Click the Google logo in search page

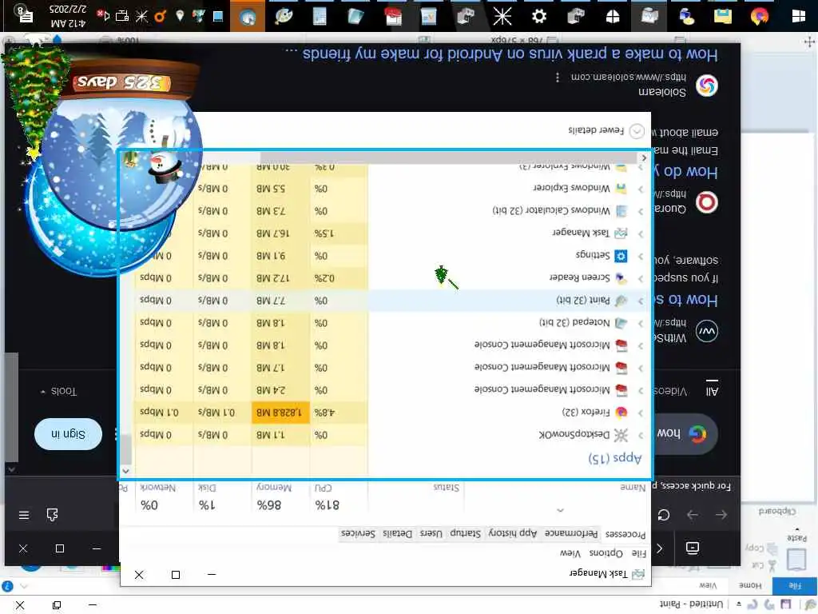697,434
